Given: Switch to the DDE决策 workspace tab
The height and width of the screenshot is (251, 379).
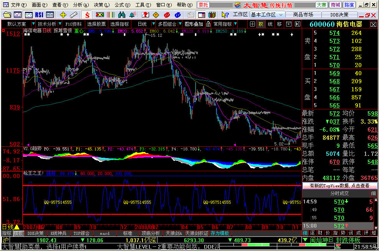Looking at the screenshot, I should pyautogui.click(x=339, y=15).
